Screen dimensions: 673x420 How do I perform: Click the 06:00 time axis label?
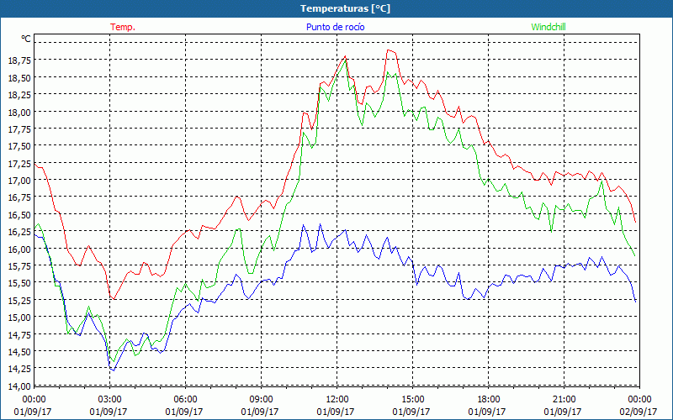click(x=185, y=400)
